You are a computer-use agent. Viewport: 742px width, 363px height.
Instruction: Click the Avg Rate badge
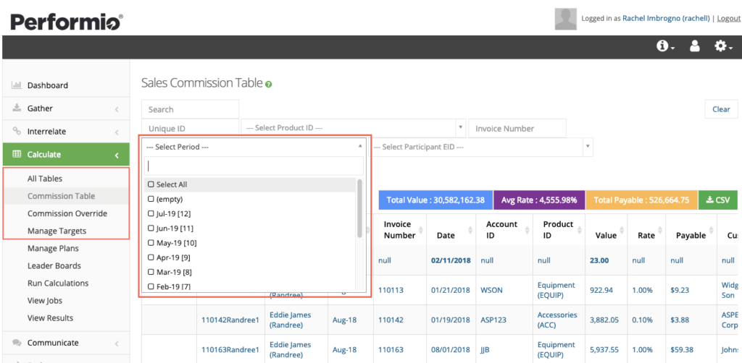coord(538,200)
